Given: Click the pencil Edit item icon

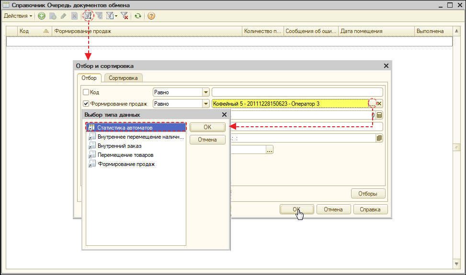Looking at the screenshot, I should click(64, 16).
